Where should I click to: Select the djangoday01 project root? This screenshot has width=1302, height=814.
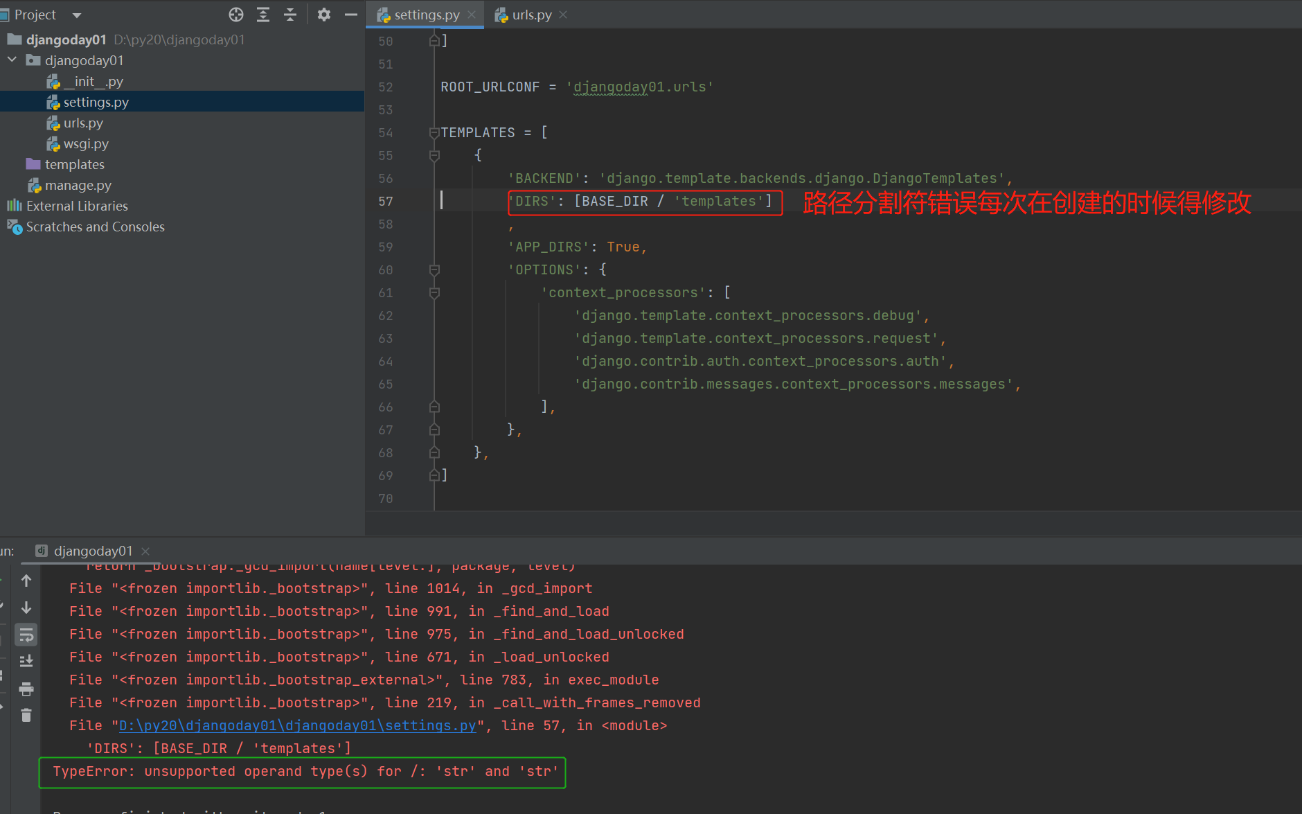[66, 39]
